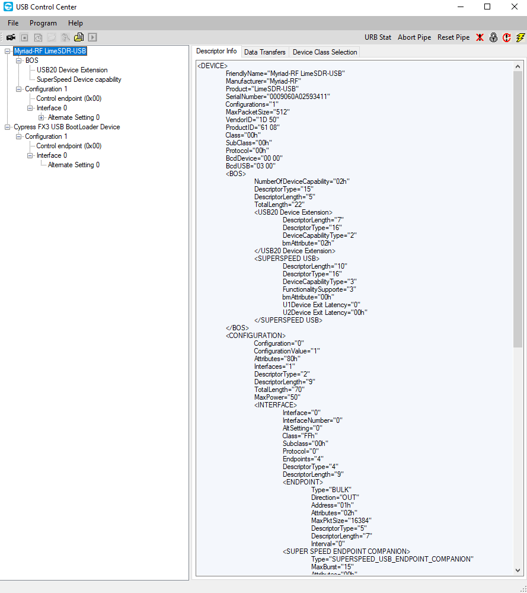The width and height of the screenshot is (527, 593).
Task: Click the open padlock icon
Action: 493,37
